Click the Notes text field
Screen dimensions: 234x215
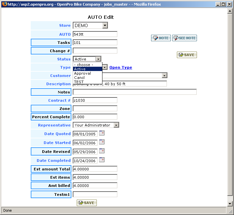135,92
